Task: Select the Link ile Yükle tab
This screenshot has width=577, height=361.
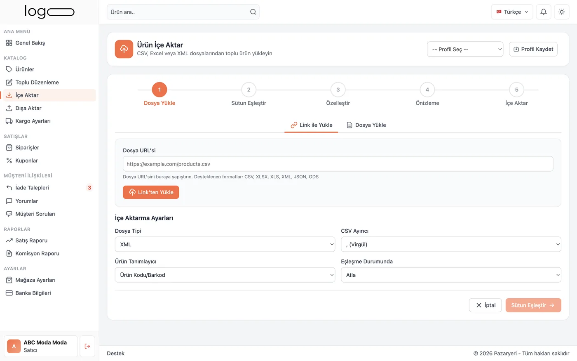Action: tap(311, 125)
